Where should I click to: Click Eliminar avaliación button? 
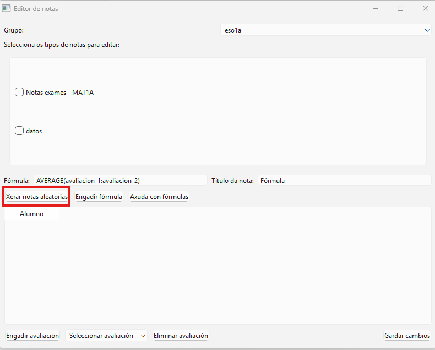point(181,336)
